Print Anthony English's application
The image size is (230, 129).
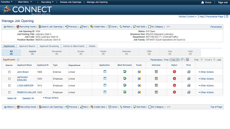click(x=189, y=78)
